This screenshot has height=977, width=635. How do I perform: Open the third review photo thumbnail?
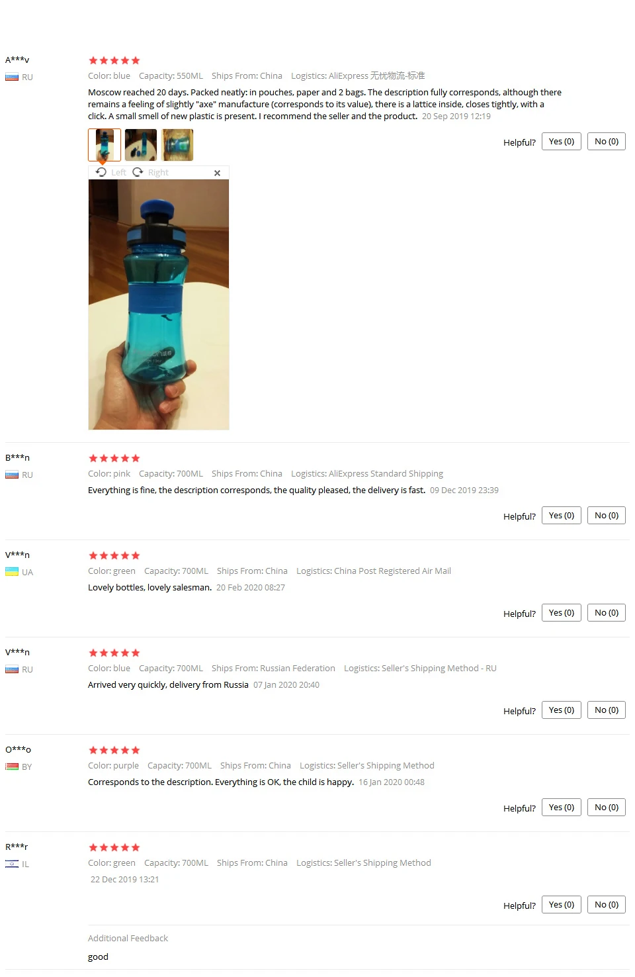coord(177,145)
